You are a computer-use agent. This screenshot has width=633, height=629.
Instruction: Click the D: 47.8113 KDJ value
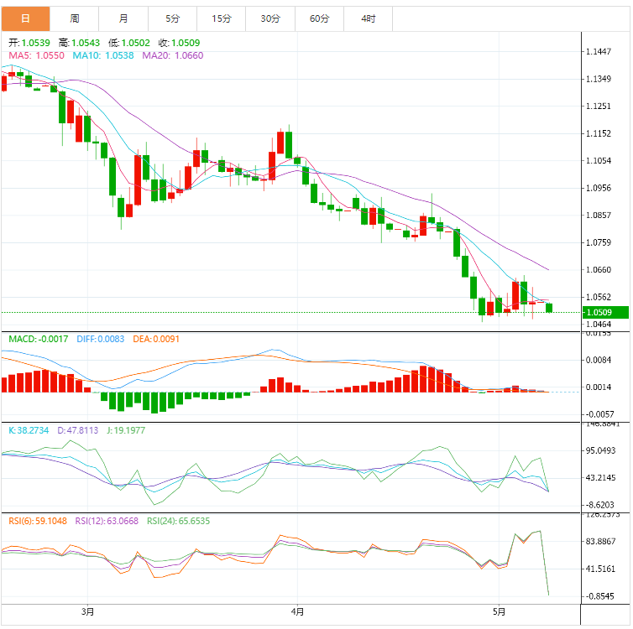coord(77,430)
